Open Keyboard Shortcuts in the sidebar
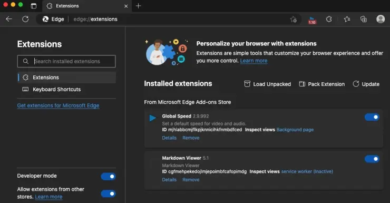Screen dimensions: 390x203 66,89
